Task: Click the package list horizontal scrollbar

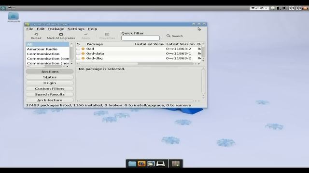Action: pyautogui.click(x=138, y=63)
